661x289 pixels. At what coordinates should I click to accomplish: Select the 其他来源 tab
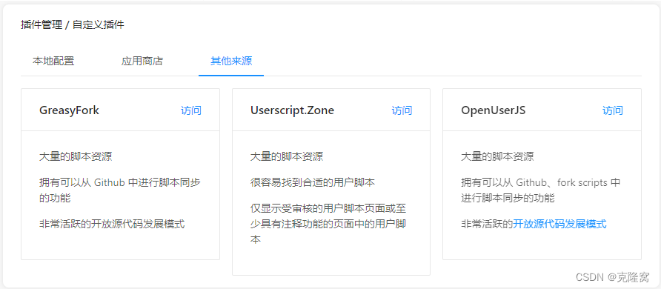click(231, 61)
